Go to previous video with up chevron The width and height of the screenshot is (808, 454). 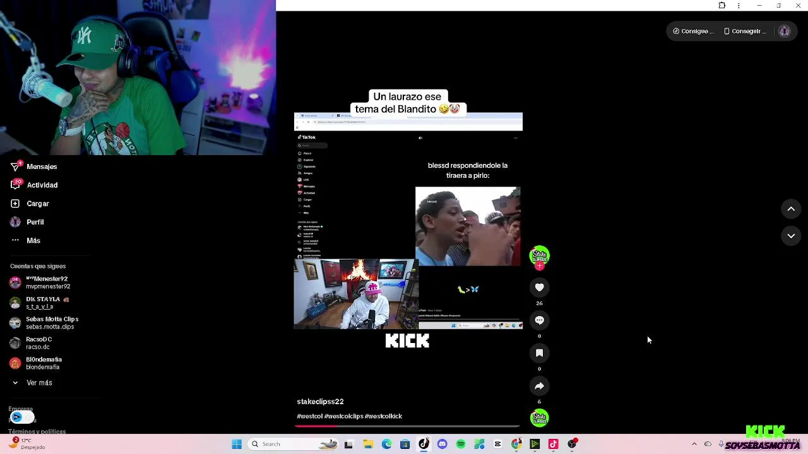791,209
